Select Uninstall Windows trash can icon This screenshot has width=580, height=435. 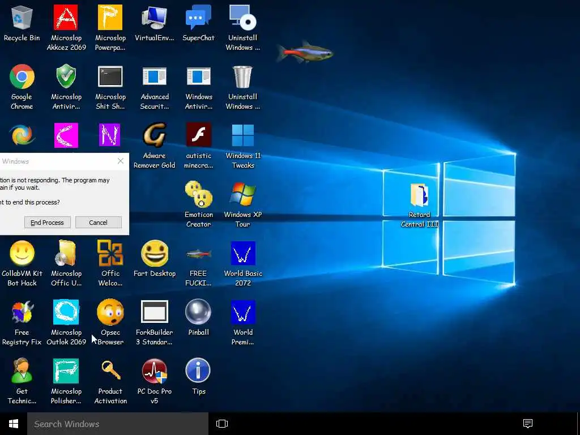[242, 76]
